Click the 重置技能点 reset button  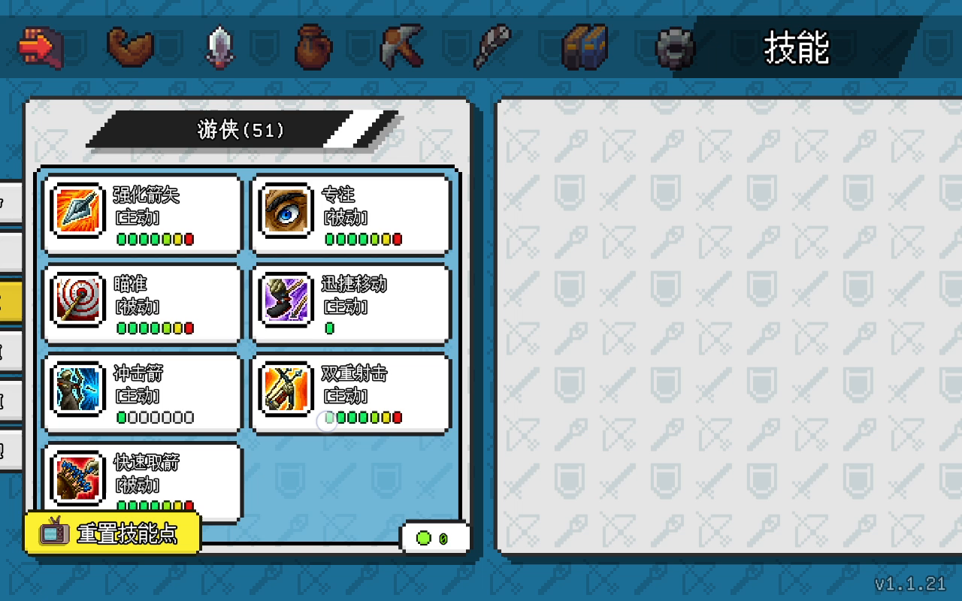[113, 533]
